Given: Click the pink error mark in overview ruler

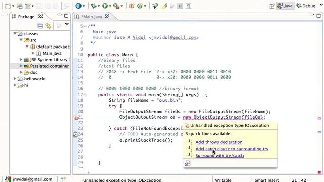Looking at the screenshot, I should pyautogui.click(x=319, y=118).
